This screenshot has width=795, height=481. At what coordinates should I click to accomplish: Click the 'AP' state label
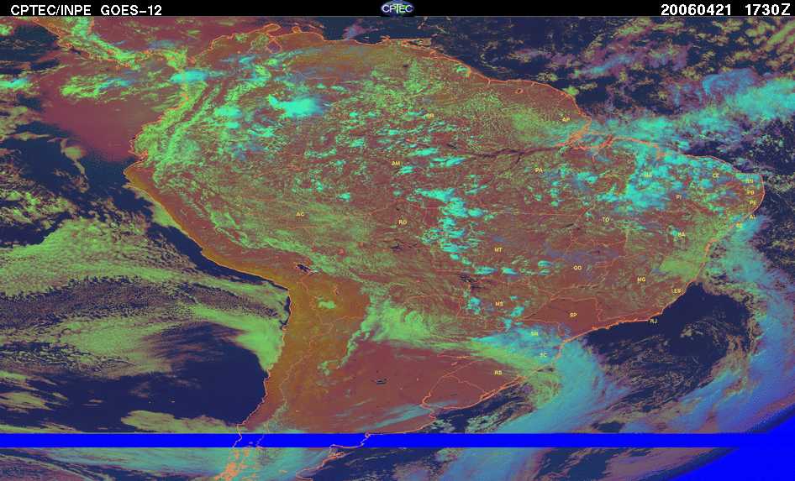point(566,119)
